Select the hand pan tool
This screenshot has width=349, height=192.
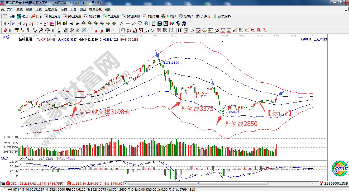(121, 24)
